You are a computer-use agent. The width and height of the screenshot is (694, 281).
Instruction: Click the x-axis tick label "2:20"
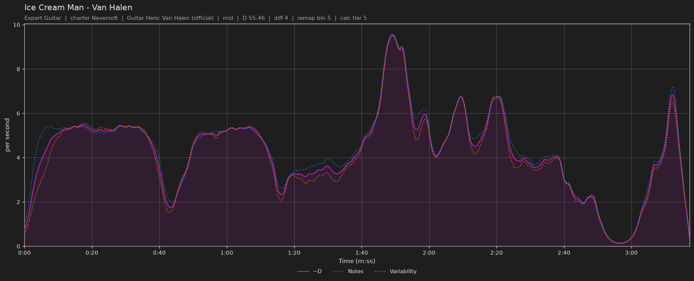(x=496, y=253)
